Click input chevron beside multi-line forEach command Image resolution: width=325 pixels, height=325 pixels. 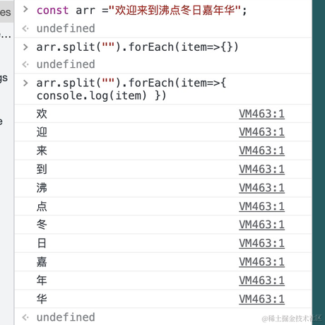click(25, 83)
